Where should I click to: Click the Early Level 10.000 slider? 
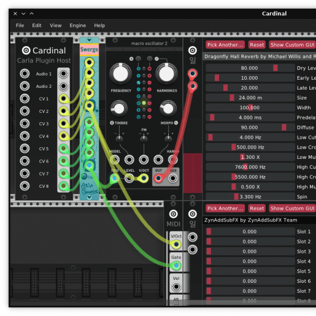pos(250,78)
